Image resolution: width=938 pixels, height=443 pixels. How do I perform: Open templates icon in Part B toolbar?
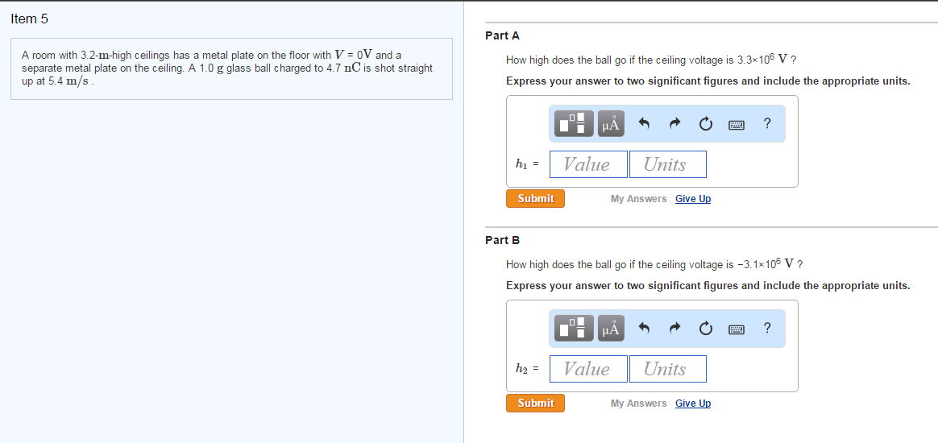click(575, 328)
